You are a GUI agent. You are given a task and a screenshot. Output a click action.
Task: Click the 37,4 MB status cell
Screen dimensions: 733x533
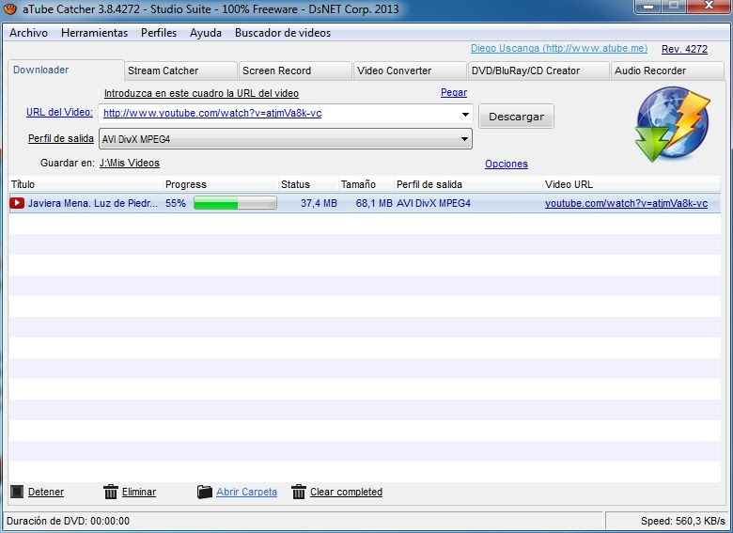pos(319,203)
